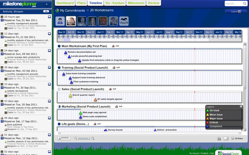Click the Logout button
The height and width of the screenshot is (155, 249).
[235, 11]
